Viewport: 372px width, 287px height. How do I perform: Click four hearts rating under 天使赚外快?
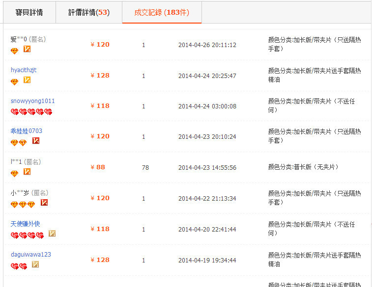28,235
